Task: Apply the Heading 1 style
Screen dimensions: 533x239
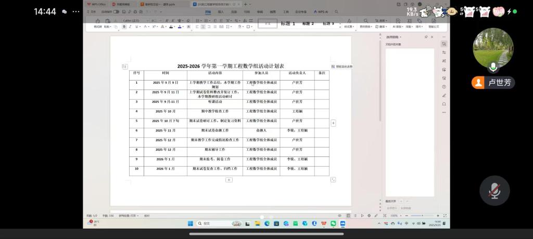Action: pos(288,23)
